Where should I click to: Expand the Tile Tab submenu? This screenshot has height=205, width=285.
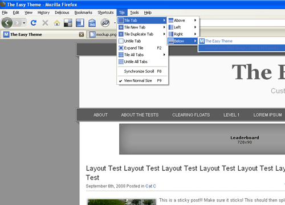[x=142, y=20]
